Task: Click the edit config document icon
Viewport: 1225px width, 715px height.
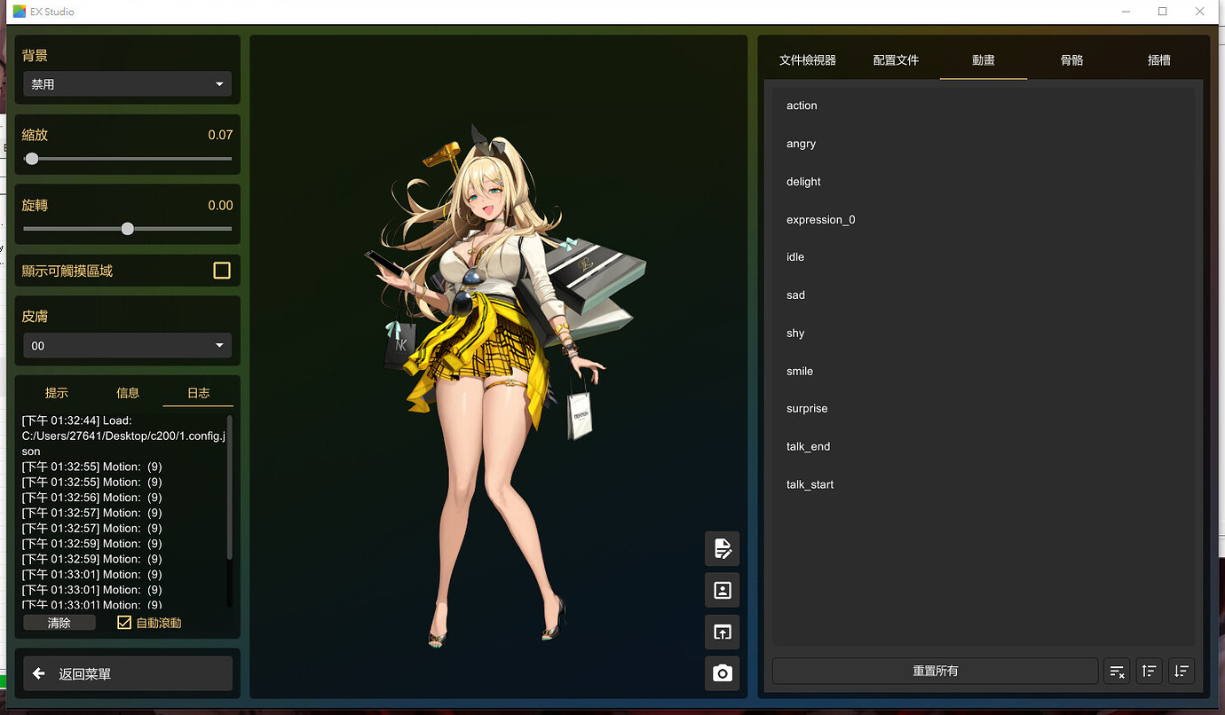Action: click(722, 548)
